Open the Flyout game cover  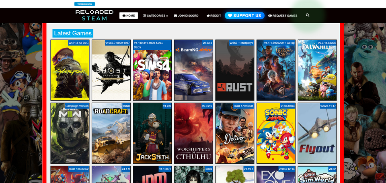coord(317,133)
